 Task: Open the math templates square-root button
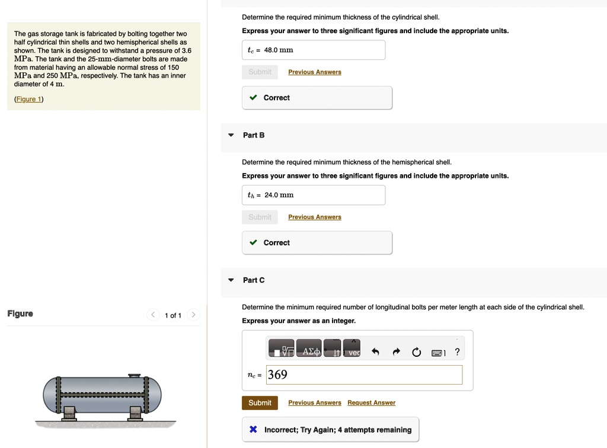click(281, 348)
